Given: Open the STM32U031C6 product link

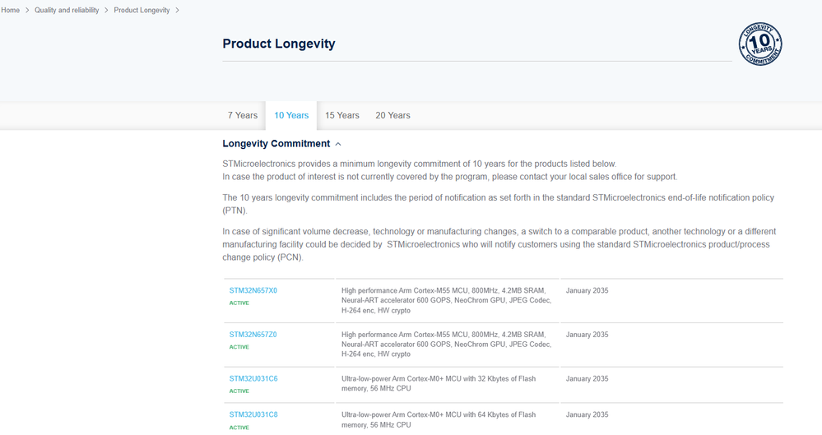Looking at the screenshot, I should (x=253, y=379).
